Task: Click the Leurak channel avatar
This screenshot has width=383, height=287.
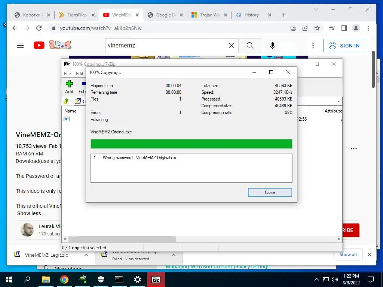Action: click(x=27, y=230)
